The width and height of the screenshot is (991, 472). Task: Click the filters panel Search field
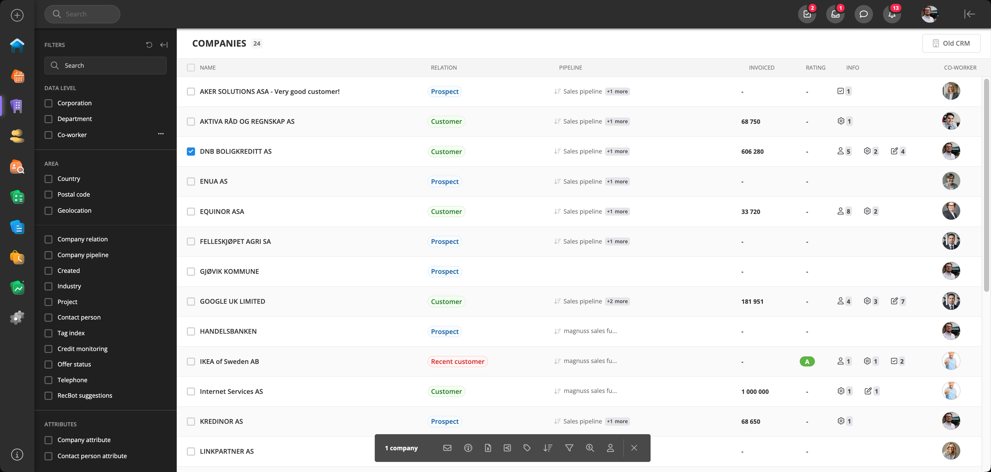click(x=105, y=66)
